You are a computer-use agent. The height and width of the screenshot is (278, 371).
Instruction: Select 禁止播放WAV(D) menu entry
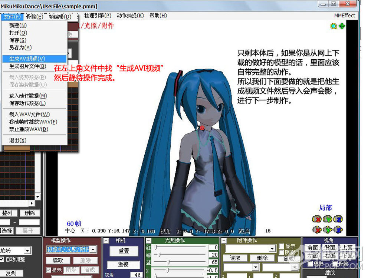tap(34, 129)
